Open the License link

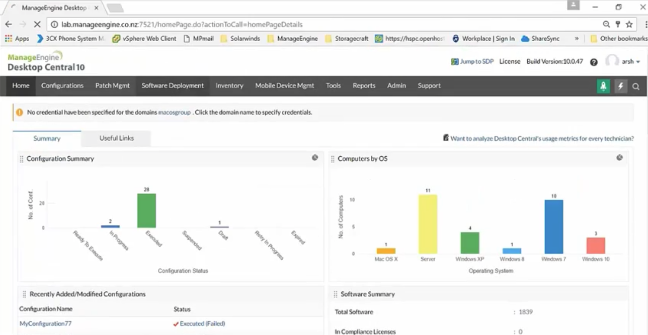[510, 62]
